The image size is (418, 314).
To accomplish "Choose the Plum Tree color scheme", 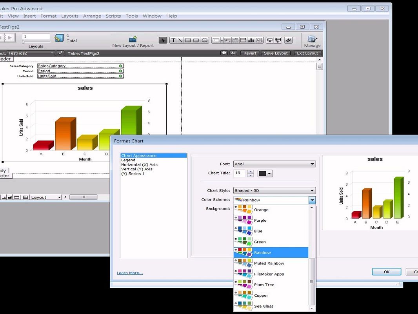I will (271, 285).
